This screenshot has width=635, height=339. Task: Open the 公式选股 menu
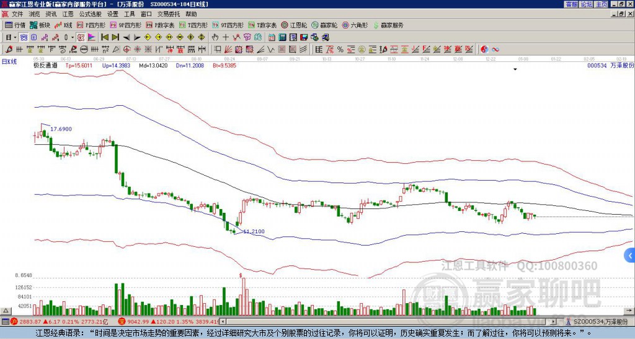91,14
